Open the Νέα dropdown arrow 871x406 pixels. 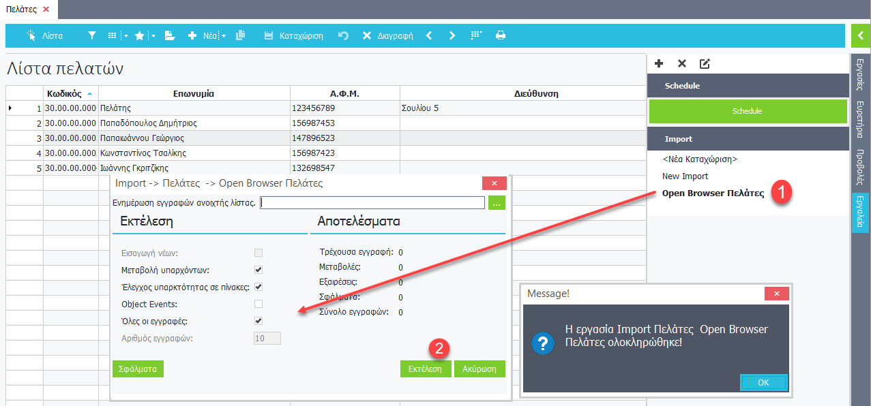(224, 36)
